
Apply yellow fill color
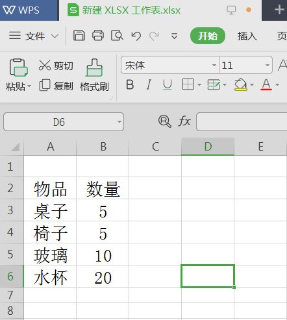(240, 84)
